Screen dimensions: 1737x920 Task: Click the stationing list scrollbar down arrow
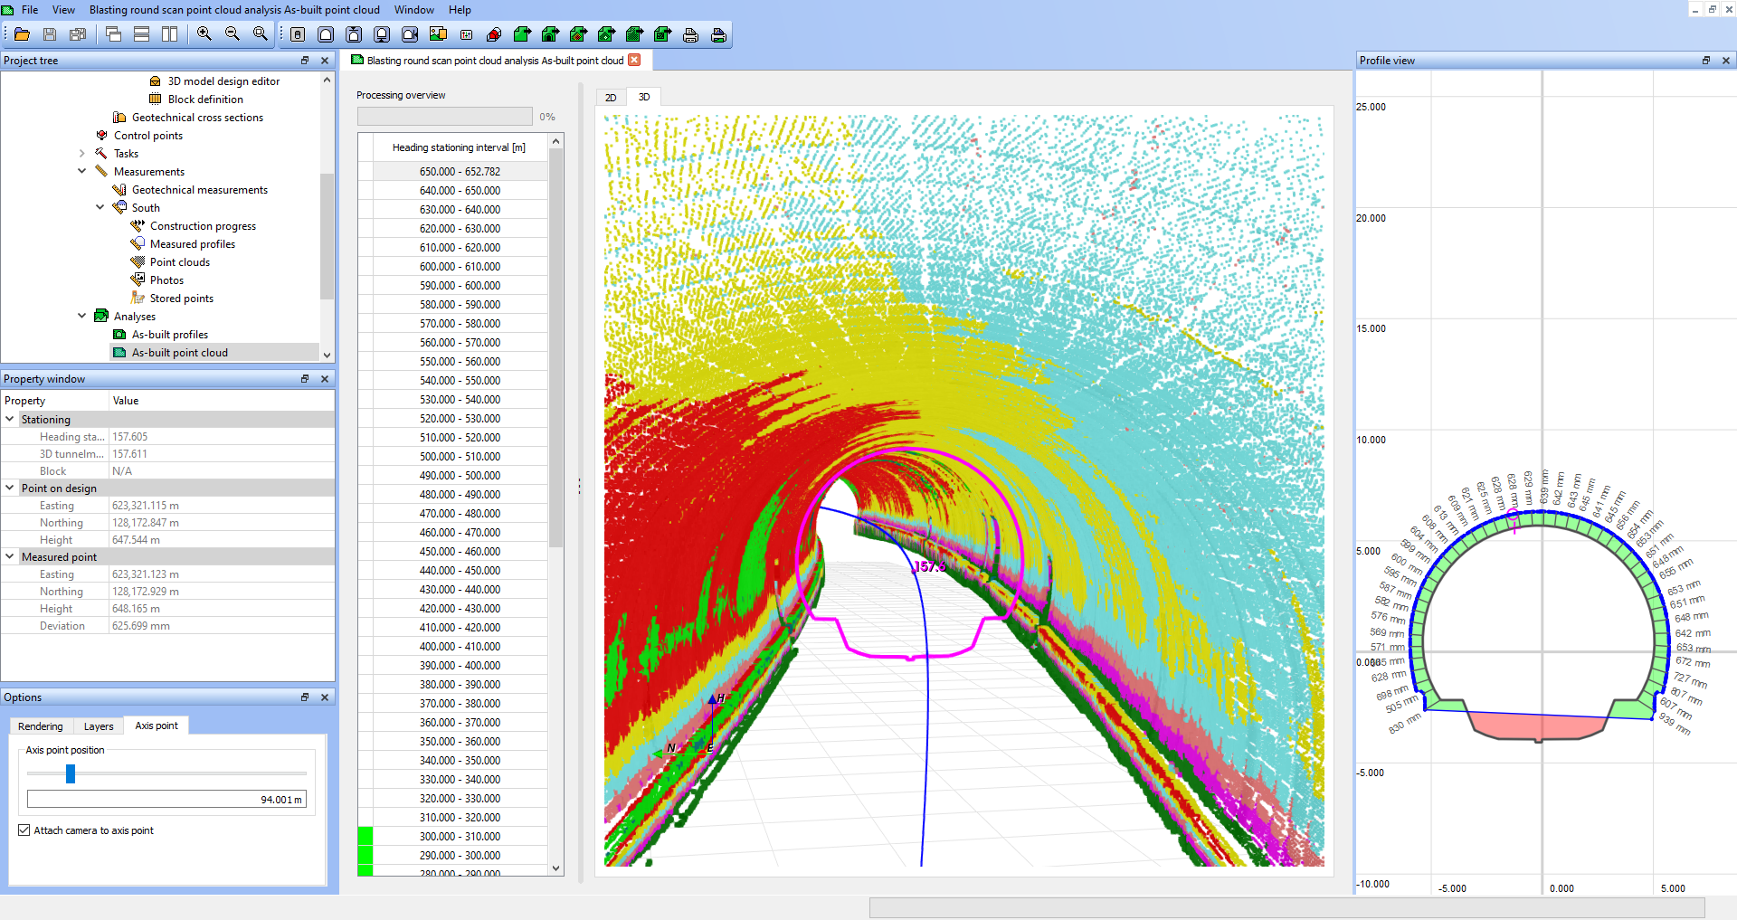[556, 868]
